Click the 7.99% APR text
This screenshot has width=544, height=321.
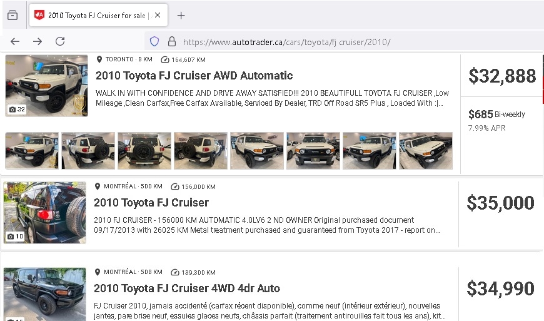coord(486,128)
